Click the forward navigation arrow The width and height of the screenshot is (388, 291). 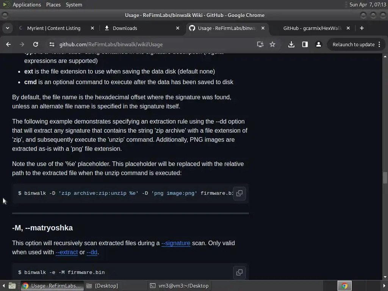pos(22,44)
